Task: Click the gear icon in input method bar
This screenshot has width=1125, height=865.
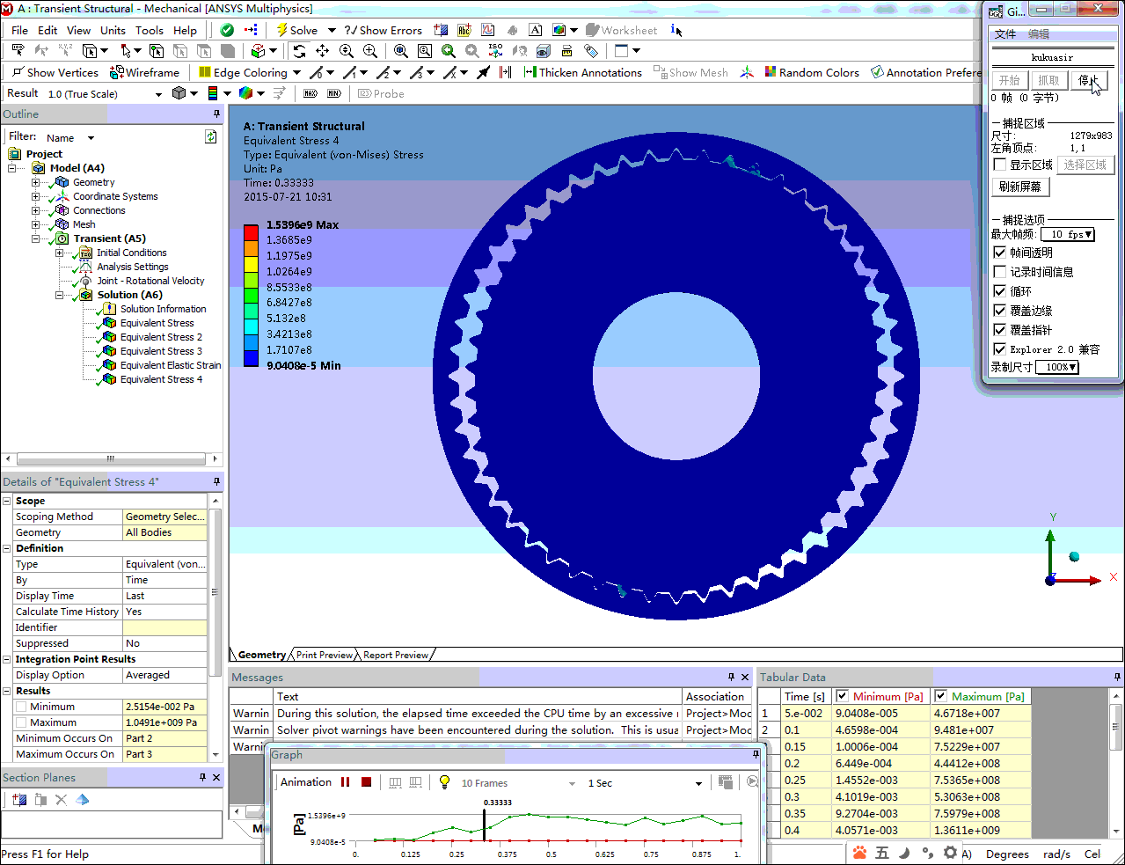Action: [x=950, y=853]
